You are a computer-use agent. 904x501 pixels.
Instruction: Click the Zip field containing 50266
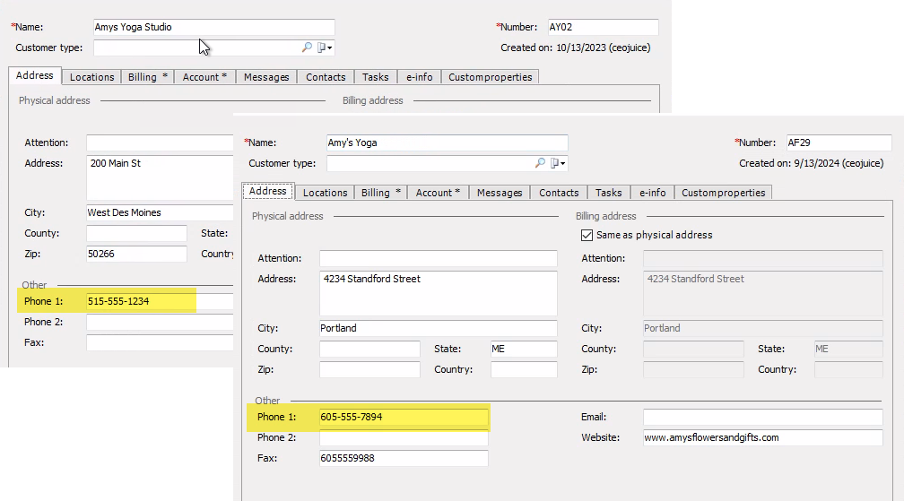(136, 254)
